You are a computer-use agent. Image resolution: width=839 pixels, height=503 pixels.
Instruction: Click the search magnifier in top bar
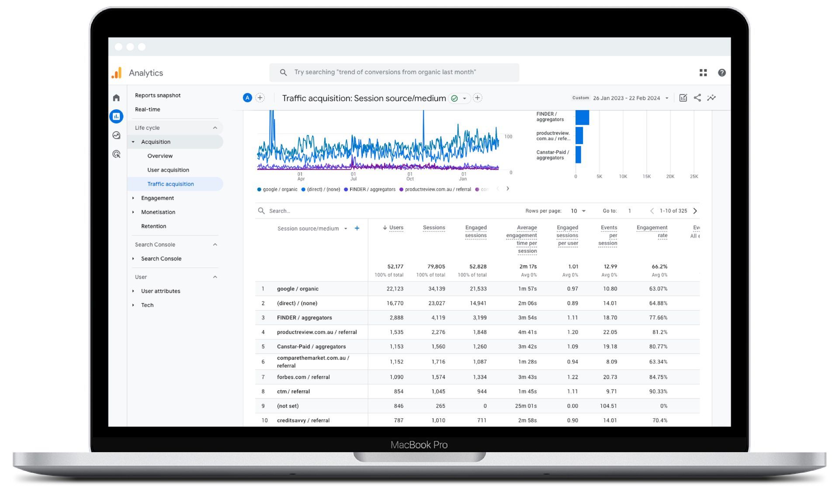283,73
